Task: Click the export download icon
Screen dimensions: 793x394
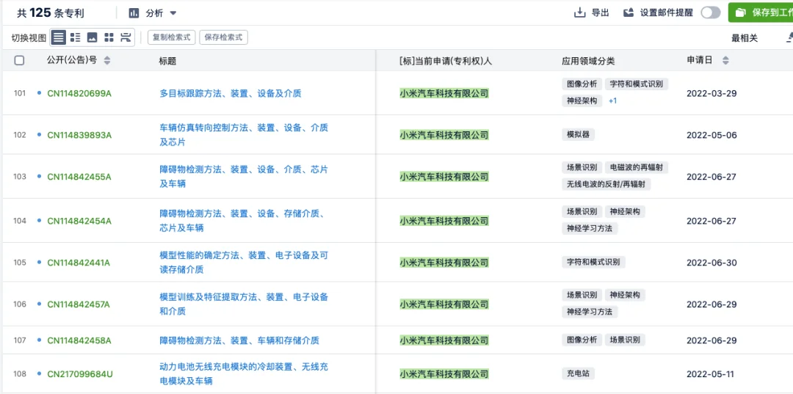Action: pos(579,12)
